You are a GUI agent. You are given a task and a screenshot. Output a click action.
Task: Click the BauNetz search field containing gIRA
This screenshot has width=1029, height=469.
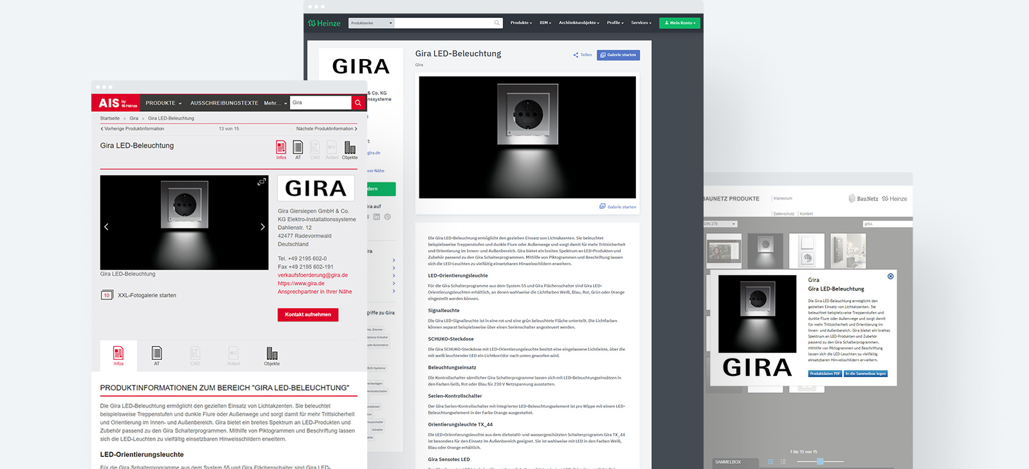[x=888, y=224]
